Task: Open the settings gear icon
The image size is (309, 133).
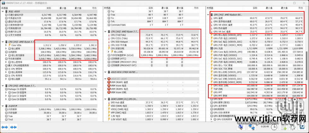Action: 293,127
